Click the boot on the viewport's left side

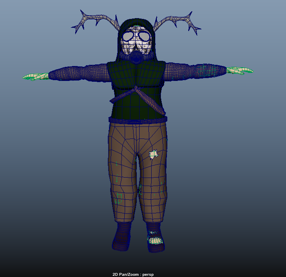click(x=122, y=237)
